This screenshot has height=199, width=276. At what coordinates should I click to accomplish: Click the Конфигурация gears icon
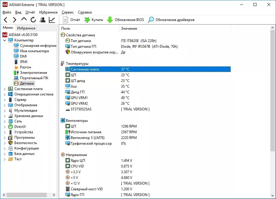(x=10, y=148)
